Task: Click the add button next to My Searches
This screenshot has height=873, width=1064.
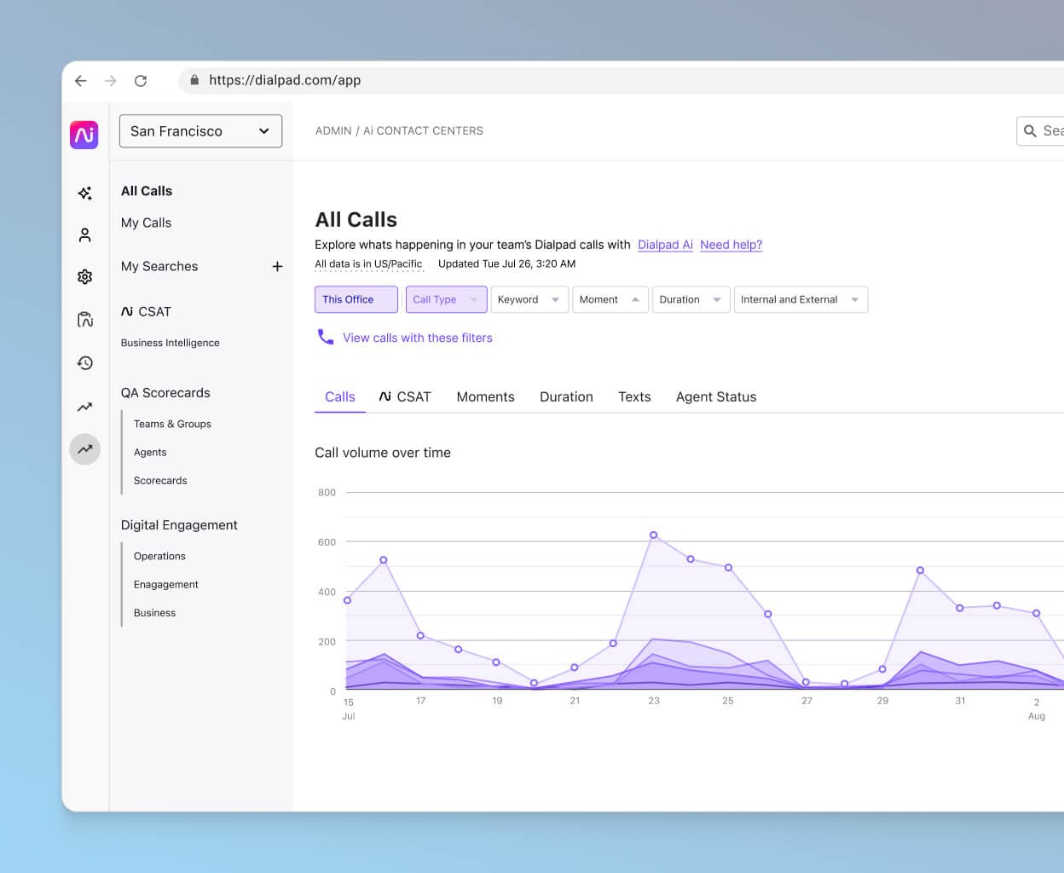Action: click(277, 266)
